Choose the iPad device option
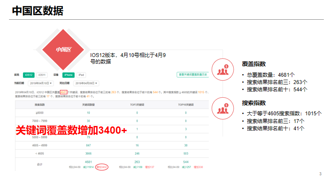329x183 pixels. click(x=81, y=75)
